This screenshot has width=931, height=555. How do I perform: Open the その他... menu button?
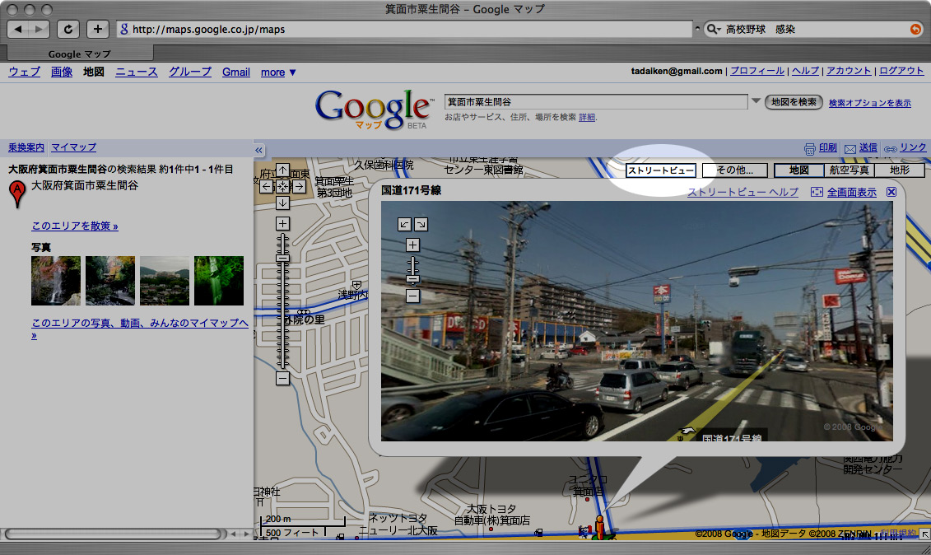pos(734,170)
